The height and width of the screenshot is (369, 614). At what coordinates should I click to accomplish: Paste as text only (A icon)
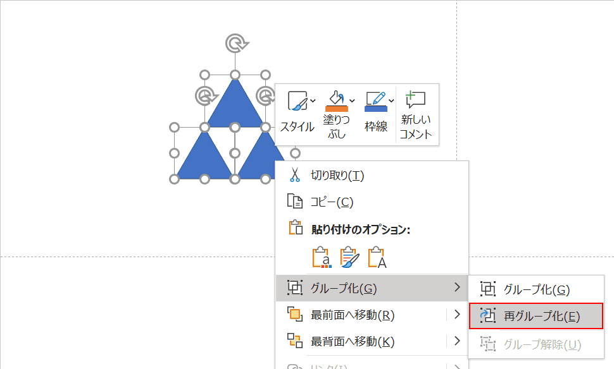click(377, 257)
